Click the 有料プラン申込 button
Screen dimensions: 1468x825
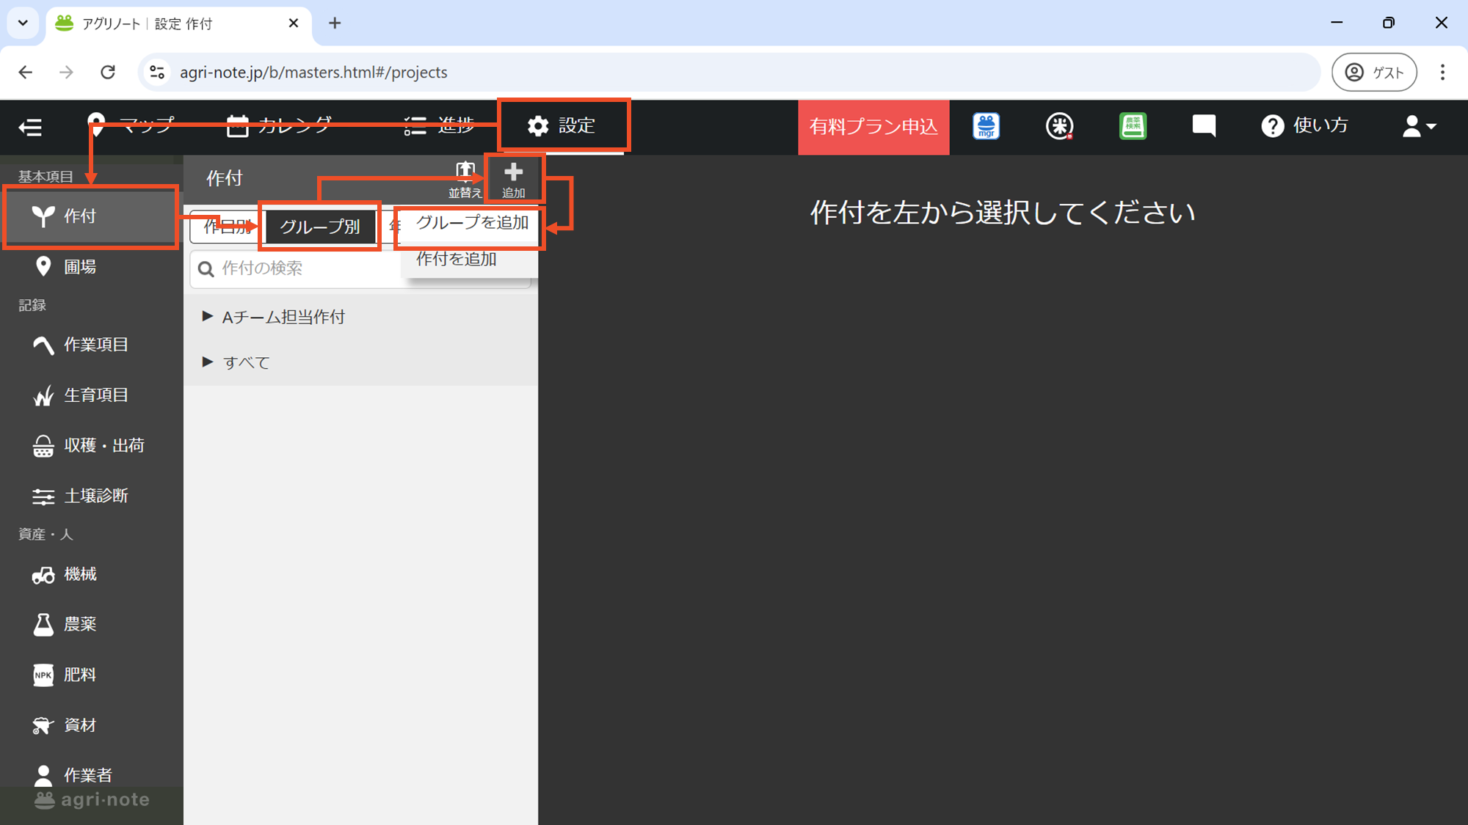point(873,127)
